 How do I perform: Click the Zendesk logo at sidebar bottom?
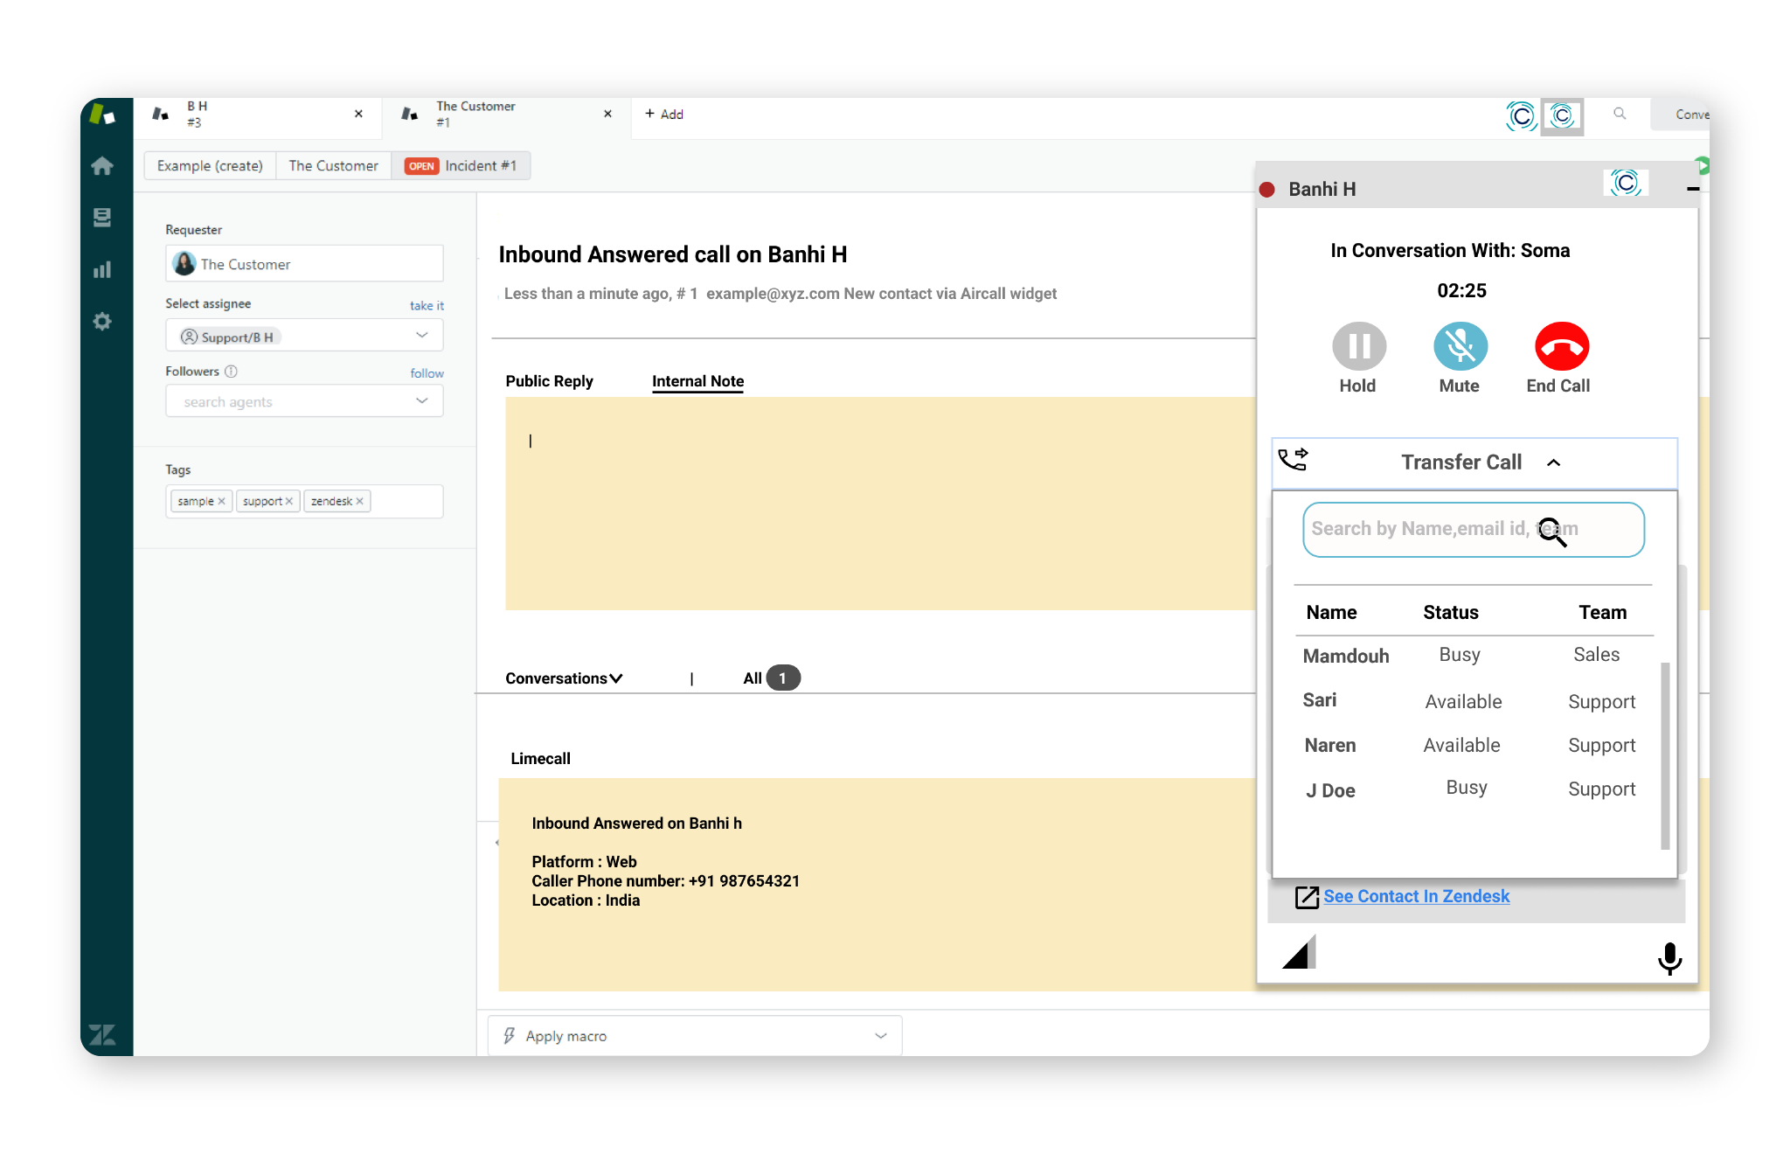click(102, 1035)
